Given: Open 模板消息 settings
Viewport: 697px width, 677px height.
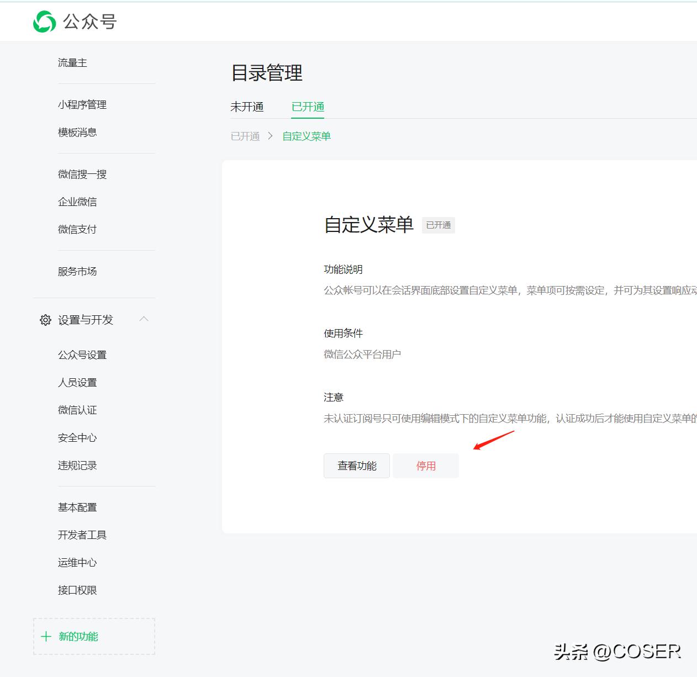Looking at the screenshot, I should (x=77, y=132).
